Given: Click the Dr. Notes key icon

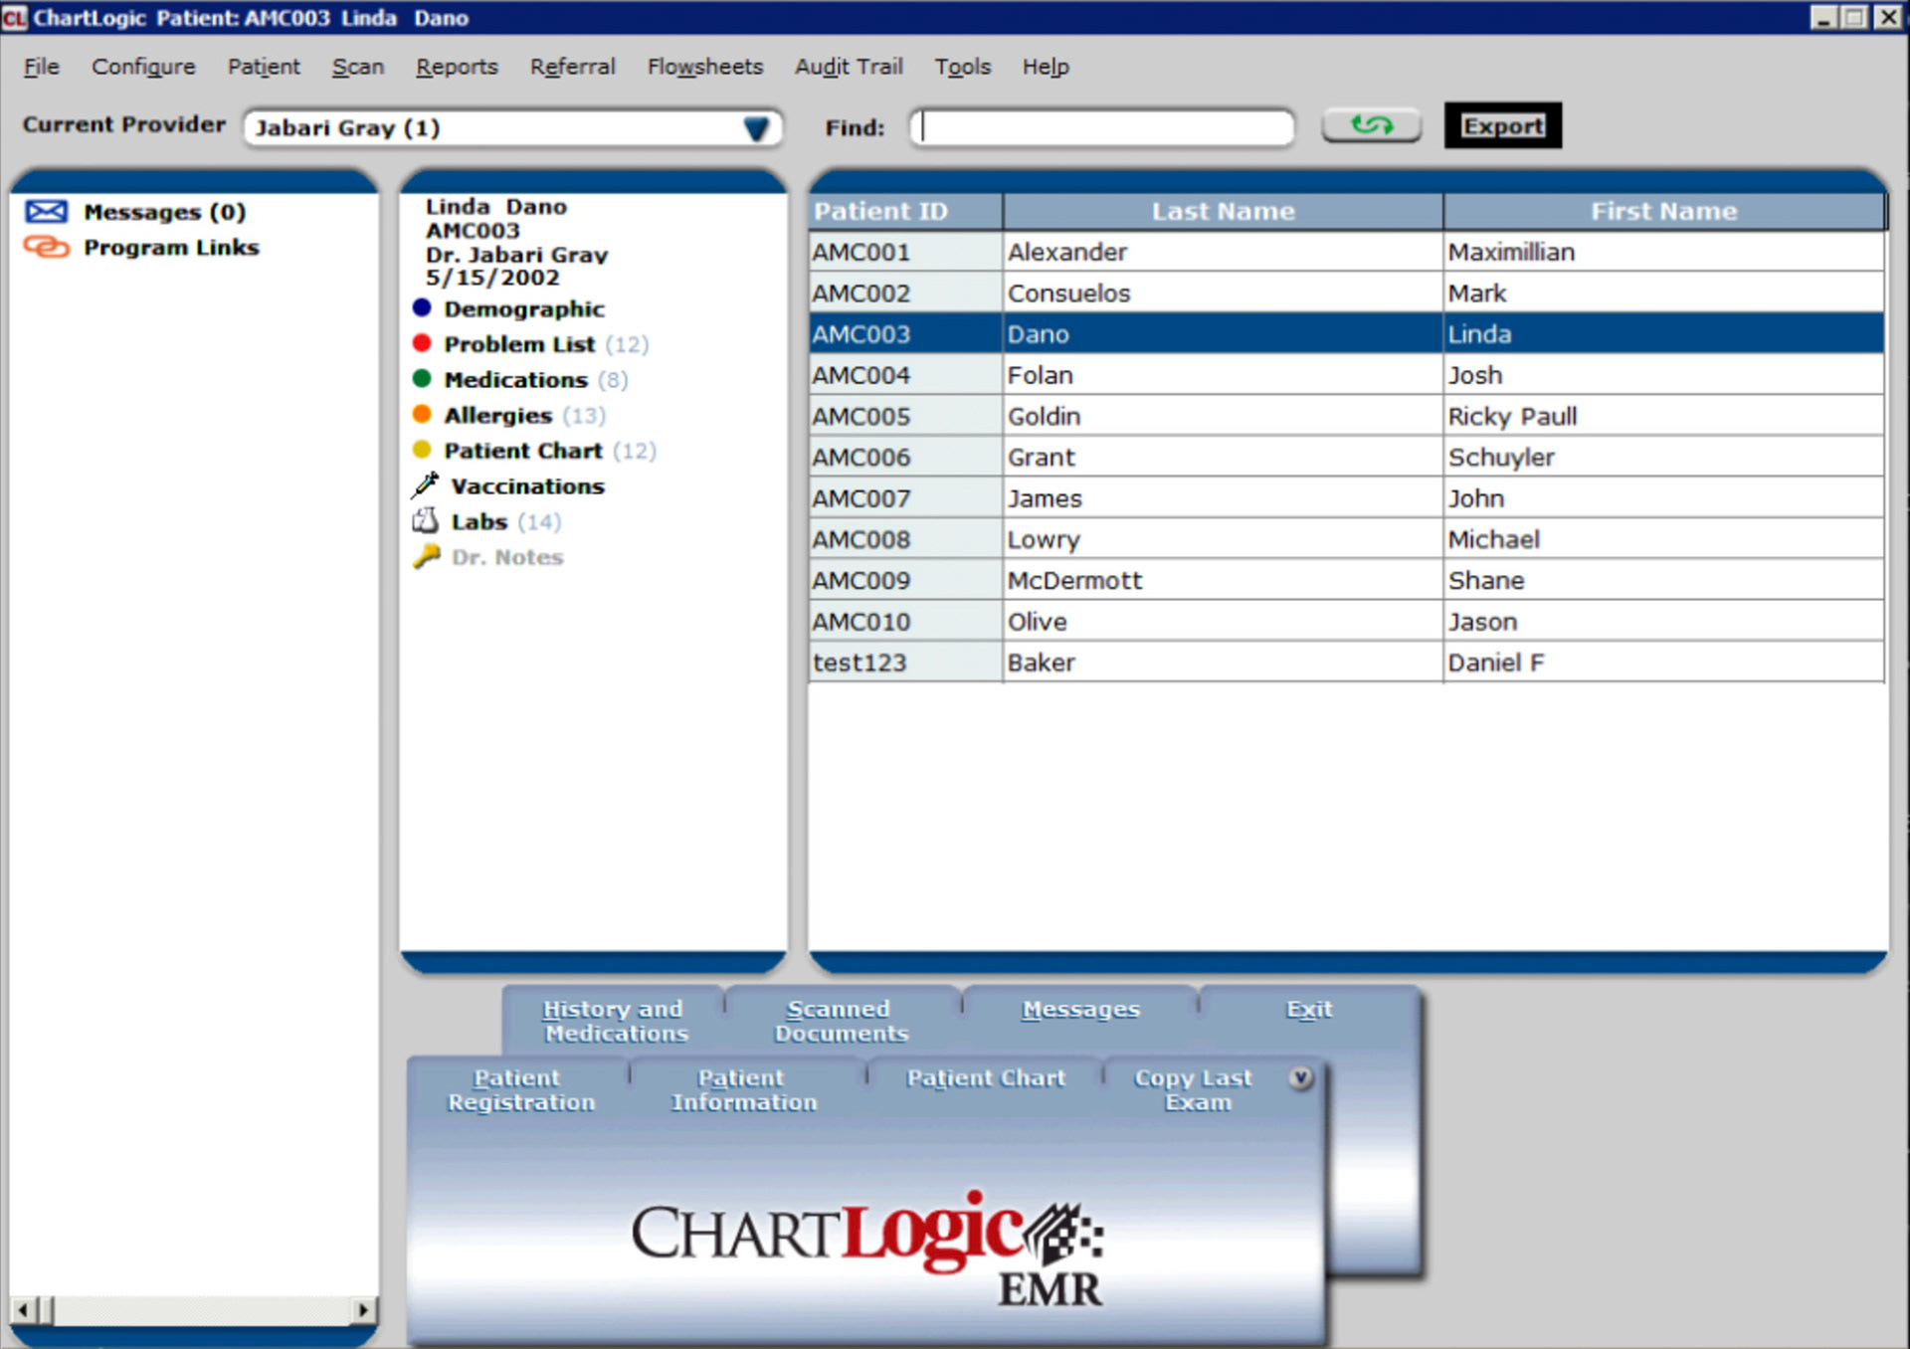Looking at the screenshot, I should point(426,557).
